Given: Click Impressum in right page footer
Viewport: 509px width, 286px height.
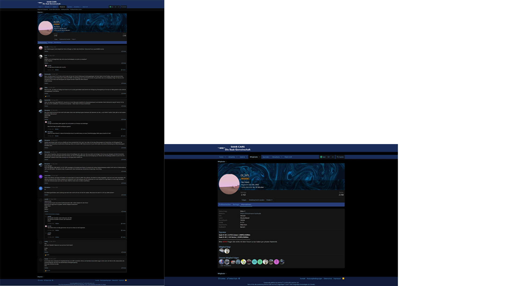Looking at the screenshot, I should (337, 279).
